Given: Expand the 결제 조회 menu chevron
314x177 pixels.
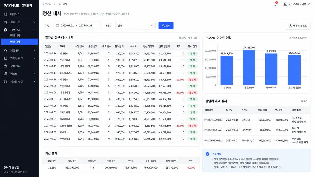Looking at the screenshot, I should (x=34, y=22).
